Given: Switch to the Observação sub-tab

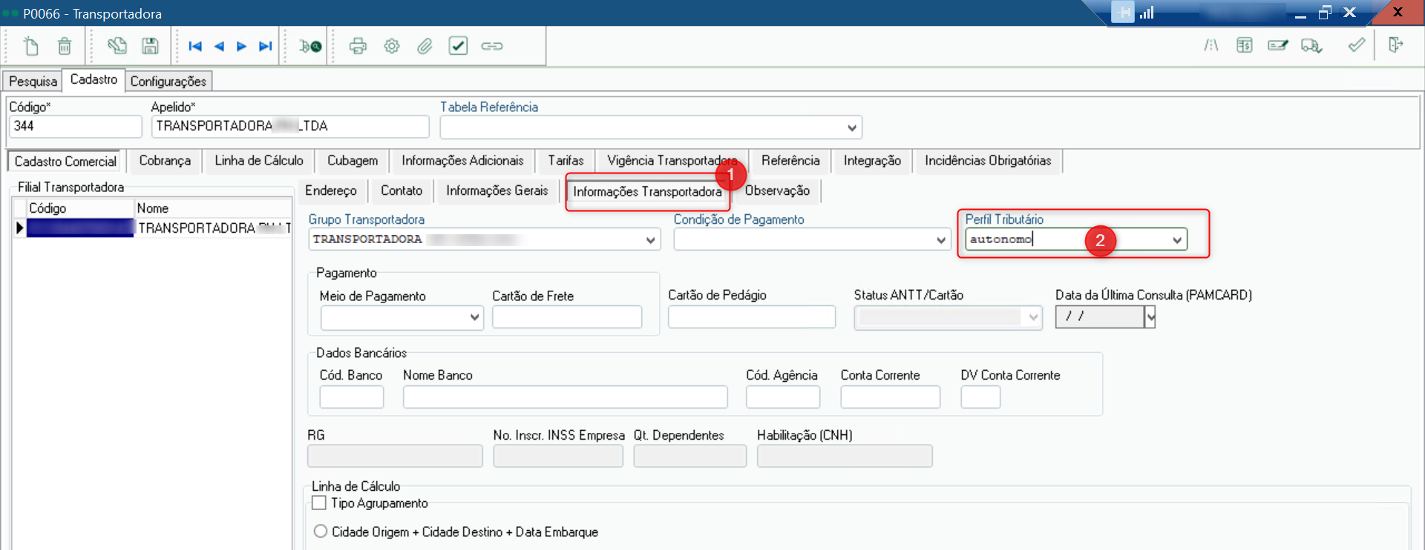Looking at the screenshot, I should tap(777, 190).
